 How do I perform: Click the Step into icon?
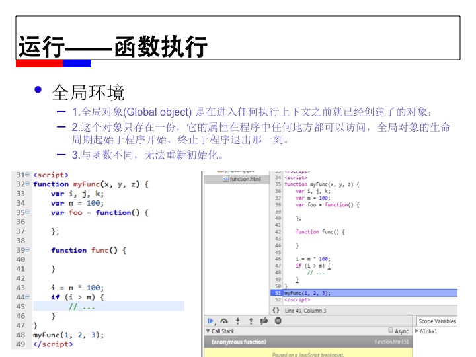pos(238,321)
